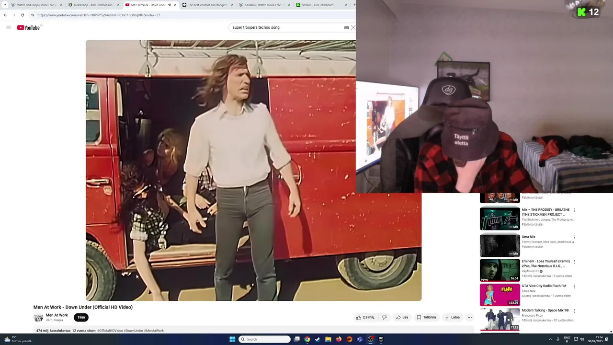Click the Windows taskbar Search box
Viewport: 613px width, 345px height.
click(x=265, y=339)
